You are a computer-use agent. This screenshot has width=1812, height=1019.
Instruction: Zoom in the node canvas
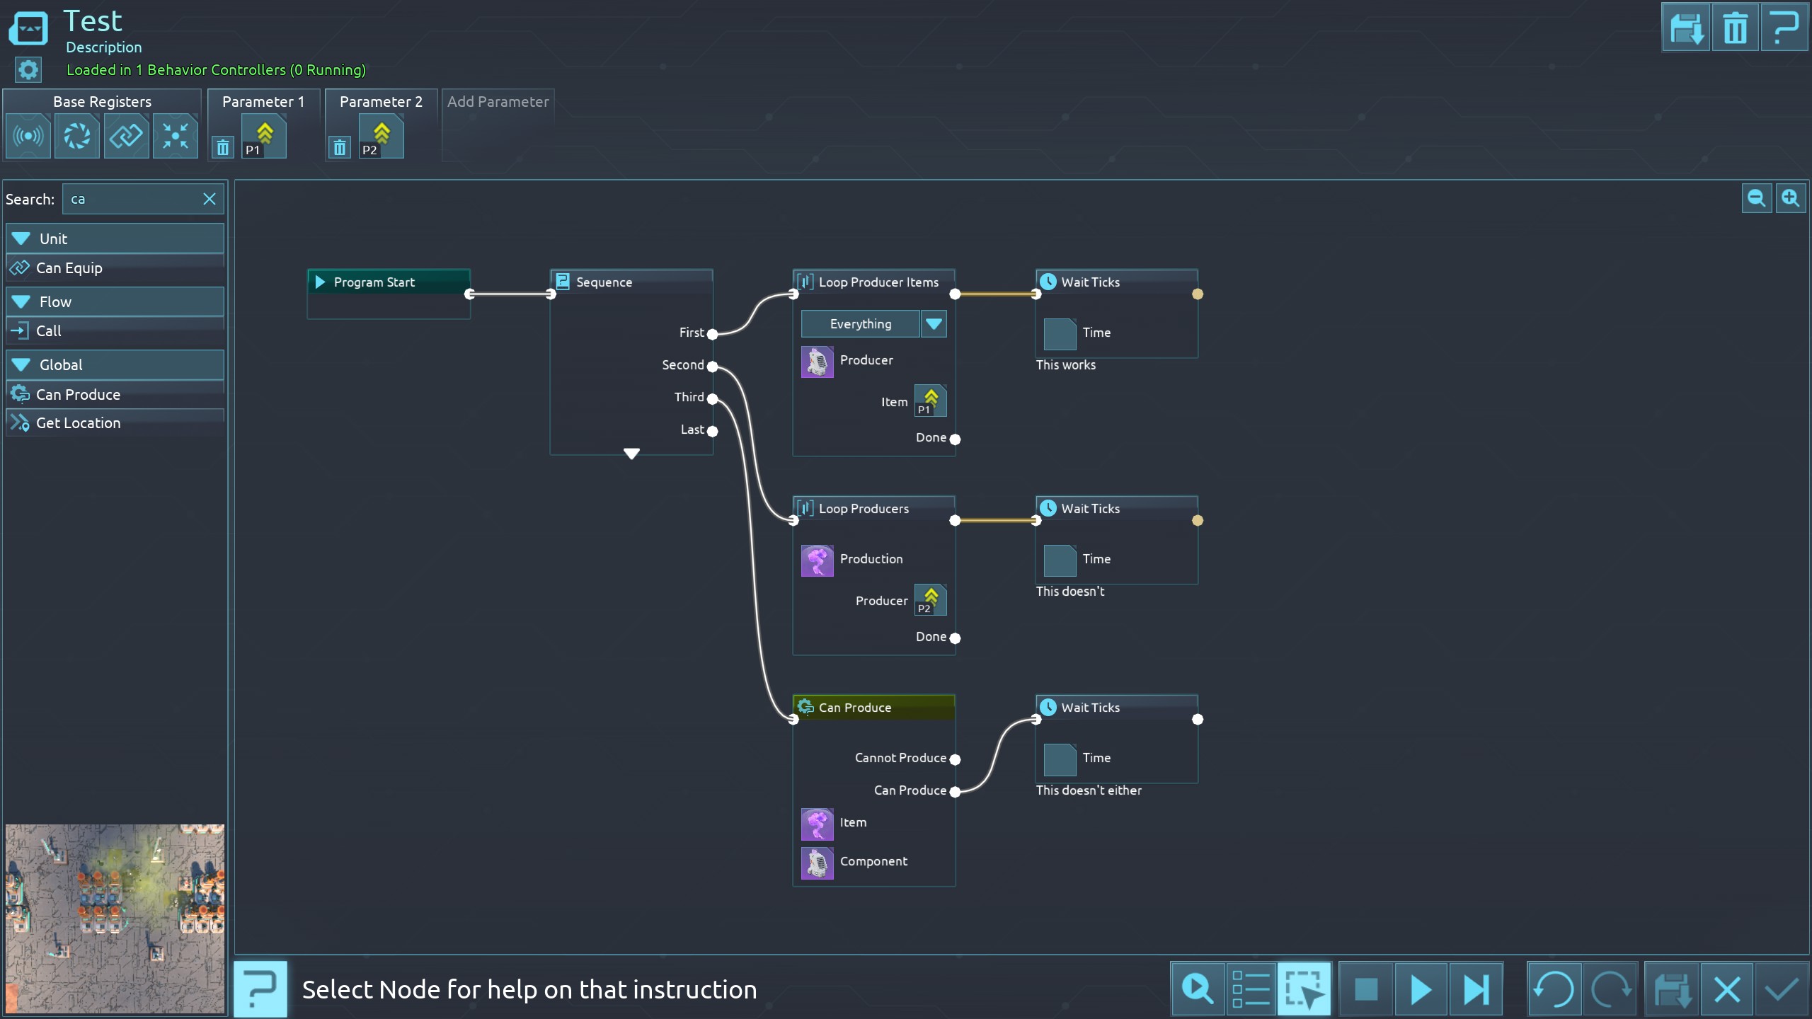tap(1790, 198)
